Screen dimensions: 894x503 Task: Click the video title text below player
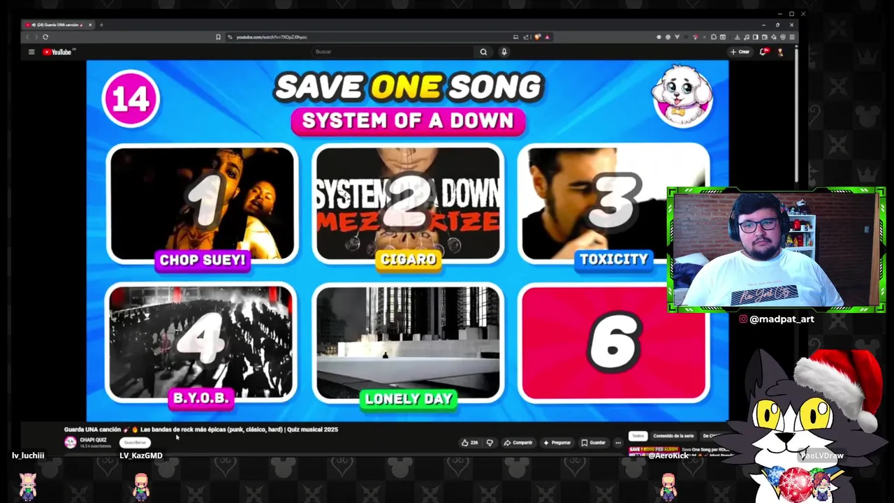click(x=201, y=430)
